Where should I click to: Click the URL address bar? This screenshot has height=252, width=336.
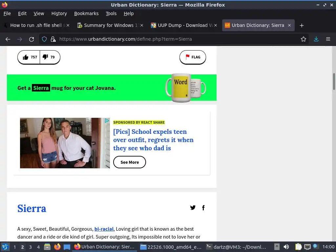(x=174, y=39)
